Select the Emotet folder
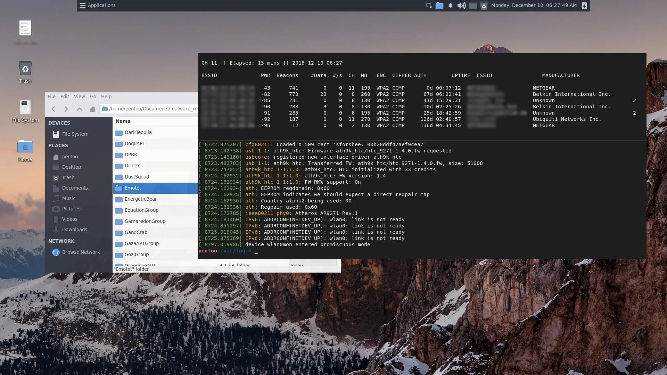667x375 pixels. coord(155,188)
